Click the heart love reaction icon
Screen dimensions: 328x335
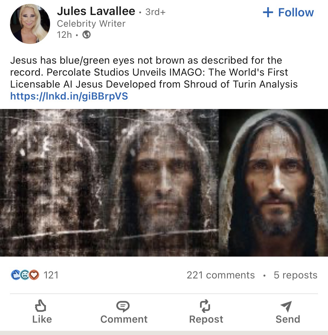[x=34, y=275]
